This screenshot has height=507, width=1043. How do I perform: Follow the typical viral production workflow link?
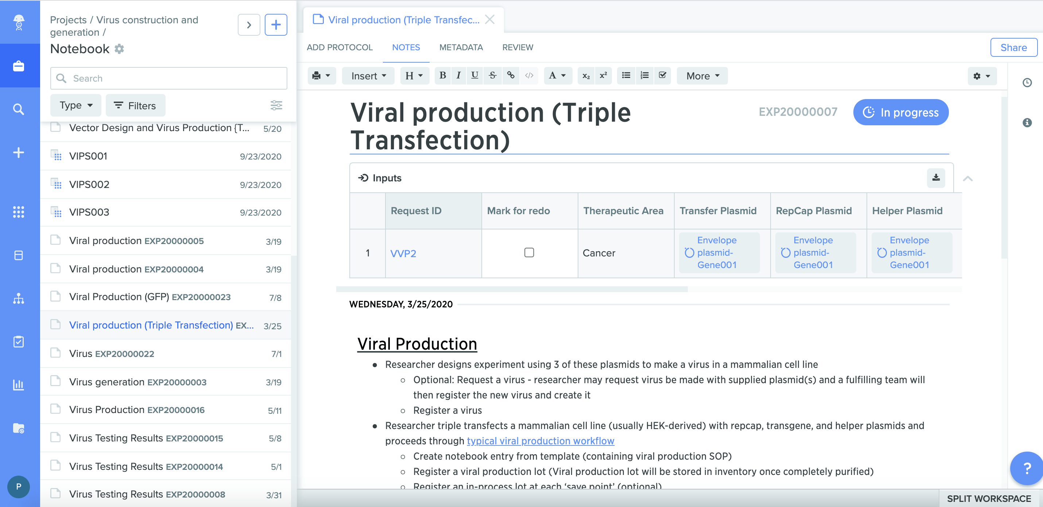coord(540,441)
